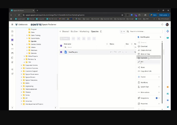Expand the Sales Training folder

[x=27, y=35]
